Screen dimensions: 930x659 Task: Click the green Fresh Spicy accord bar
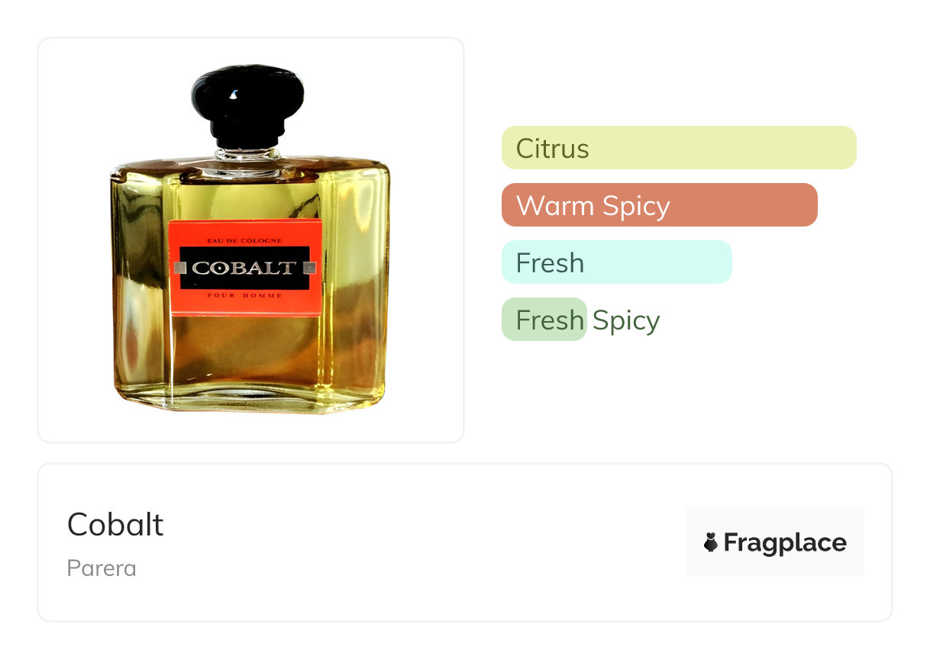point(544,319)
